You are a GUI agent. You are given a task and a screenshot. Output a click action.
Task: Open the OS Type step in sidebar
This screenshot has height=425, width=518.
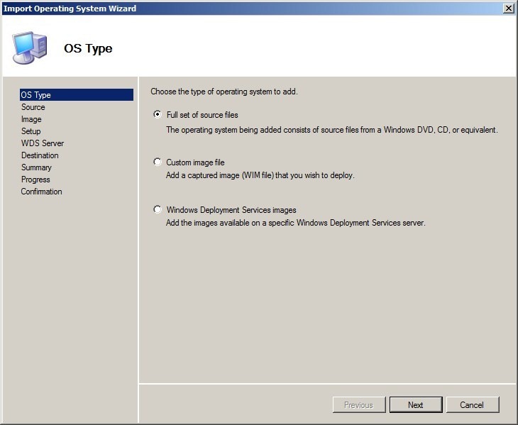pos(77,95)
